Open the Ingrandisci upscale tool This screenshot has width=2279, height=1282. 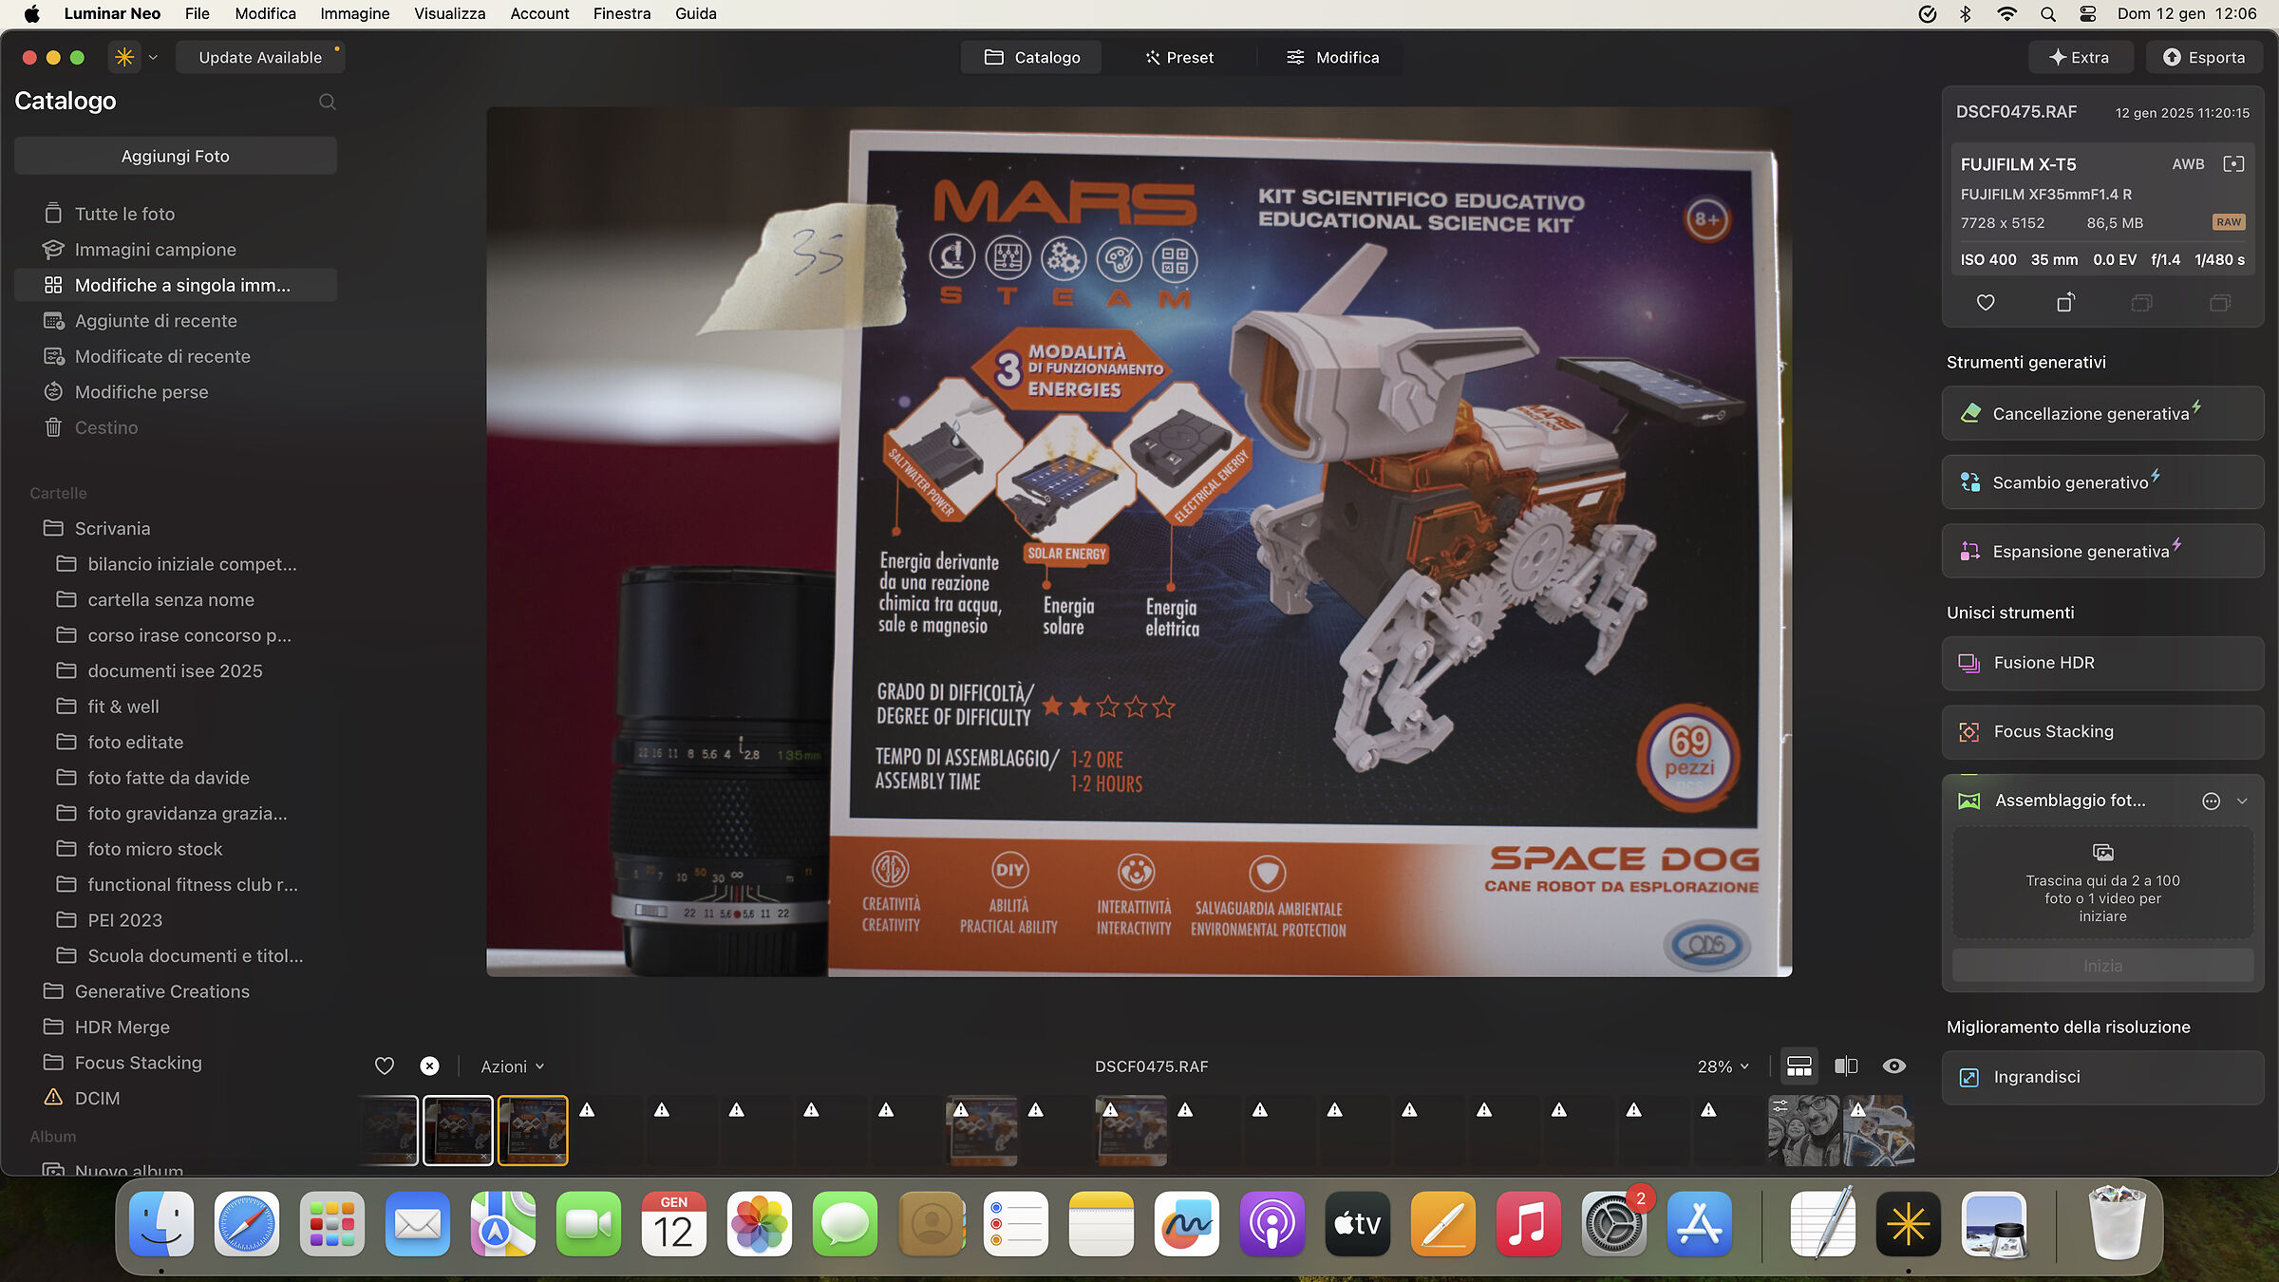coord(2102,1077)
